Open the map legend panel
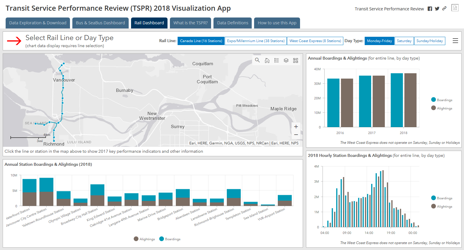The width and height of the screenshot is (464, 250). pyautogui.click(x=276, y=60)
